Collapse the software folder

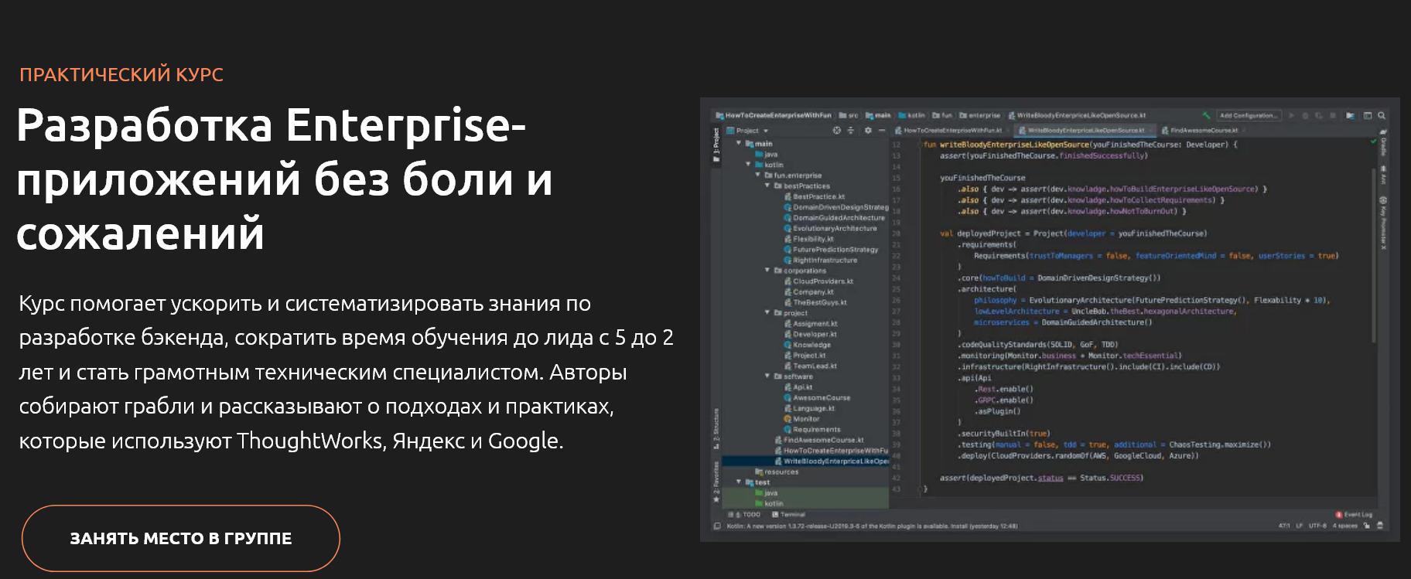point(767,376)
